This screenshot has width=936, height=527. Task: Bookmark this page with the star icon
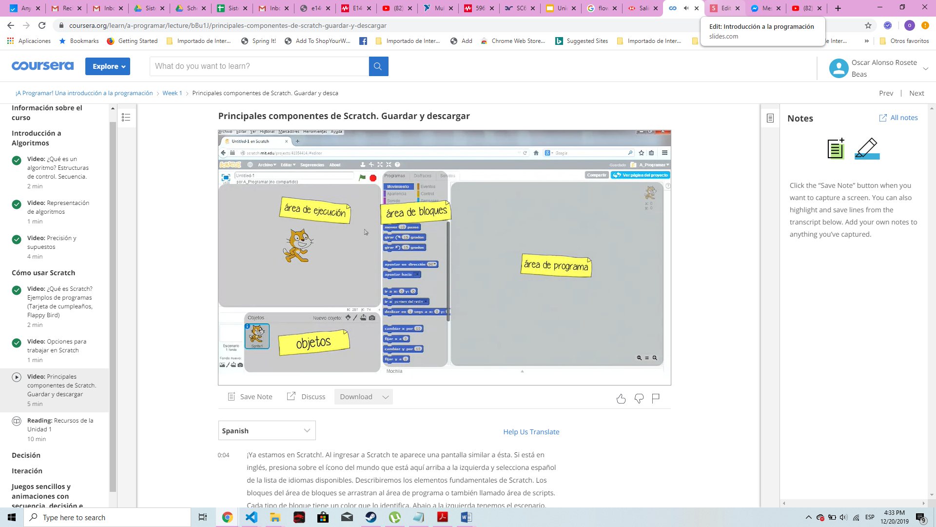point(868,25)
